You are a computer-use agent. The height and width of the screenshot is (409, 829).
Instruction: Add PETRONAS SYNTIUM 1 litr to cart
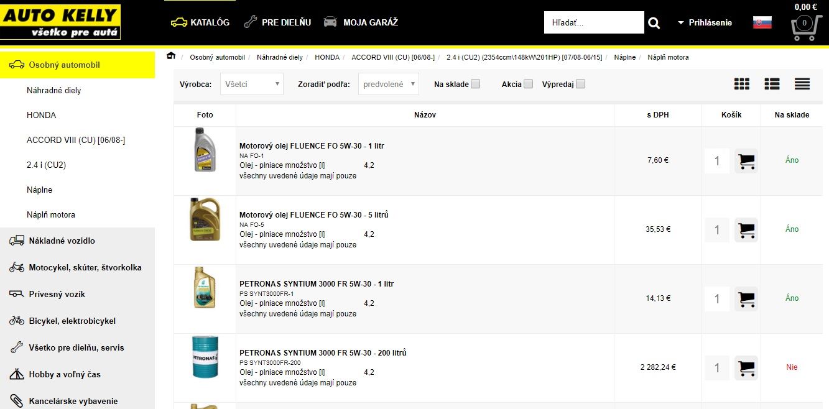point(746,299)
